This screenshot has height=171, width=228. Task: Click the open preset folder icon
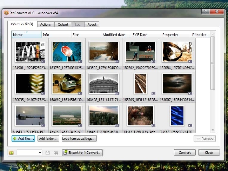(x=11, y=153)
